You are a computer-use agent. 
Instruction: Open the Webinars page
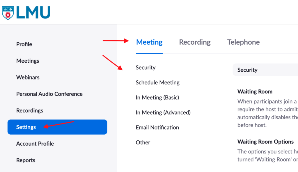click(27, 77)
